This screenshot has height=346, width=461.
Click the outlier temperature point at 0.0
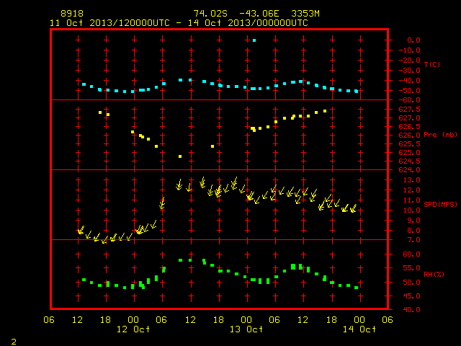(x=254, y=40)
